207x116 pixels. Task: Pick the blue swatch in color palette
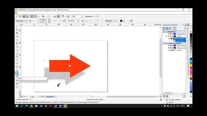(191, 59)
